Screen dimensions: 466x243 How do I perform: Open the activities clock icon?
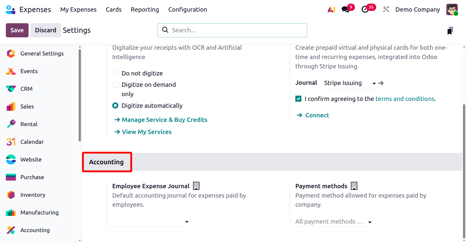tap(365, 10)
